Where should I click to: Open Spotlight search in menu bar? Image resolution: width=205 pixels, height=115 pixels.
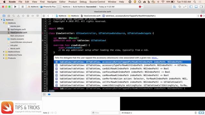(x=195, y=2)
